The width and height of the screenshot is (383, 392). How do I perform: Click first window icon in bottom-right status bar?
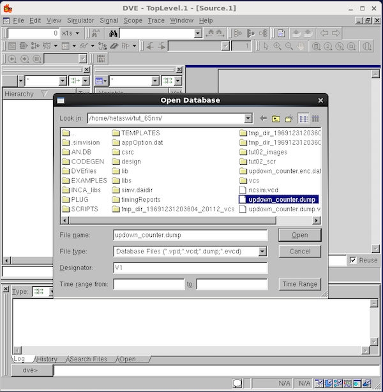pyautogui.click(x=319, y=383)
